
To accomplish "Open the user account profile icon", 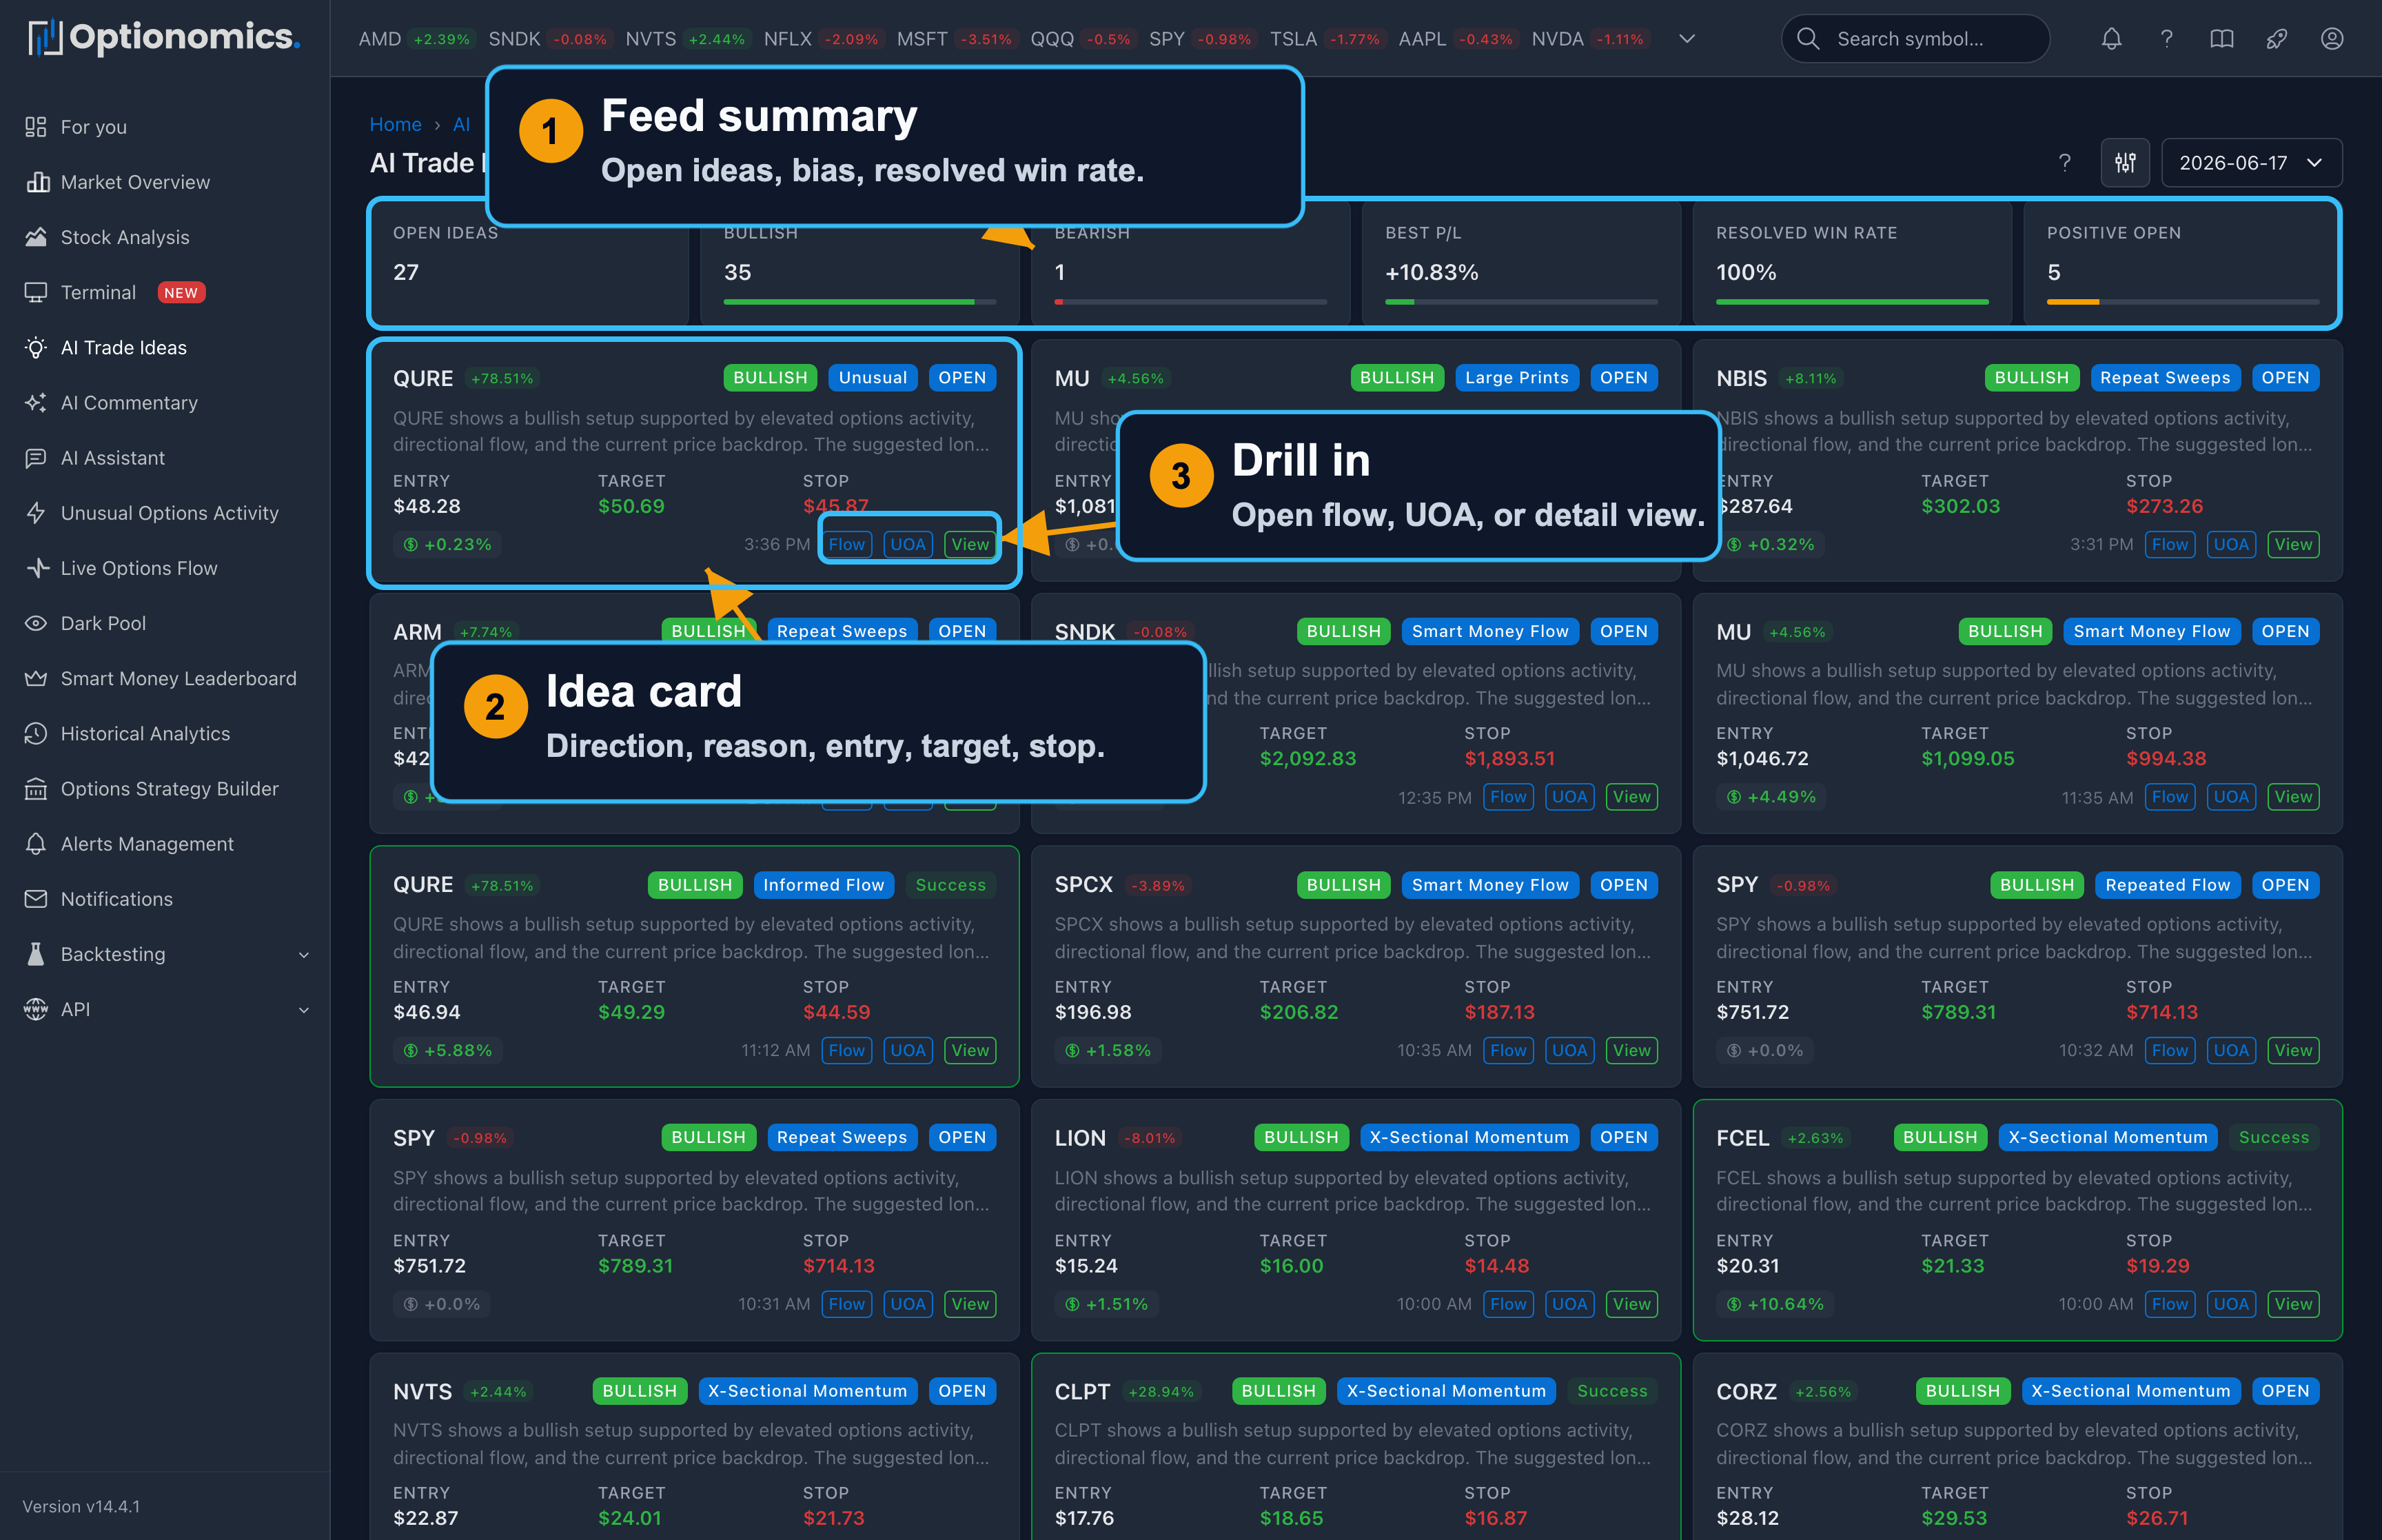I will point(2331,39).
